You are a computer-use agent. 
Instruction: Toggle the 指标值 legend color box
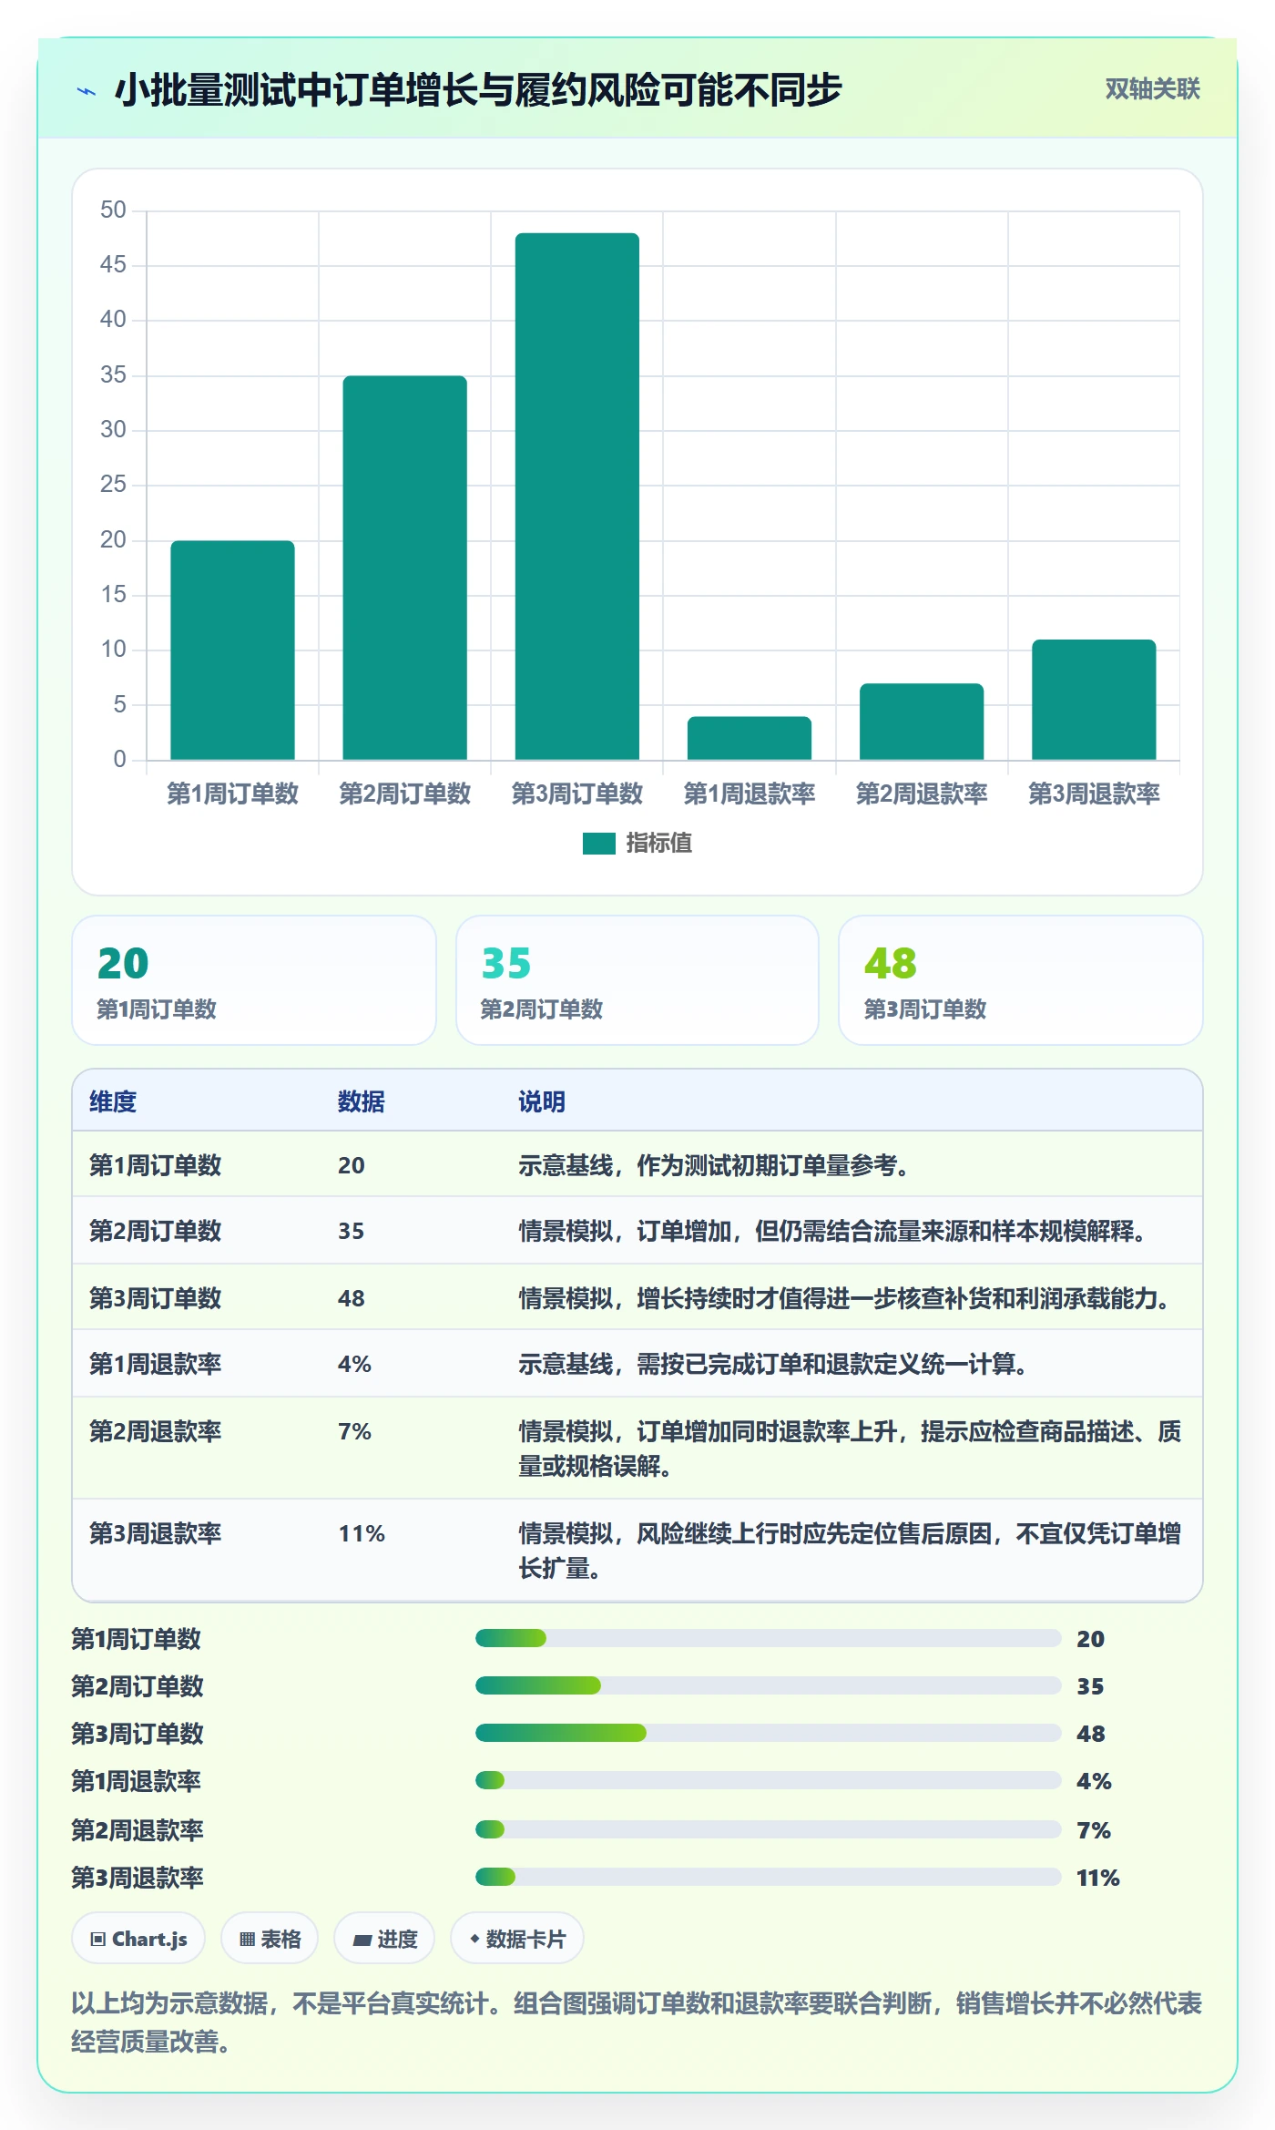(598, 844)
